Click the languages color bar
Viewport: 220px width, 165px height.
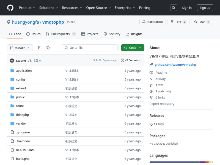click(174, 162)
